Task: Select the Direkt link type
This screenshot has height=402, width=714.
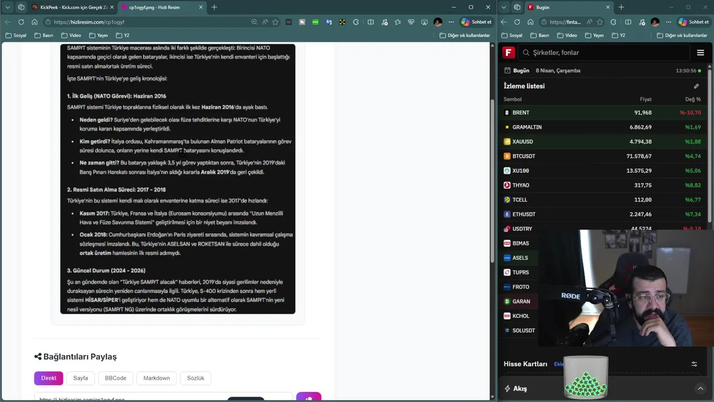Action: [x=49, y=378]
